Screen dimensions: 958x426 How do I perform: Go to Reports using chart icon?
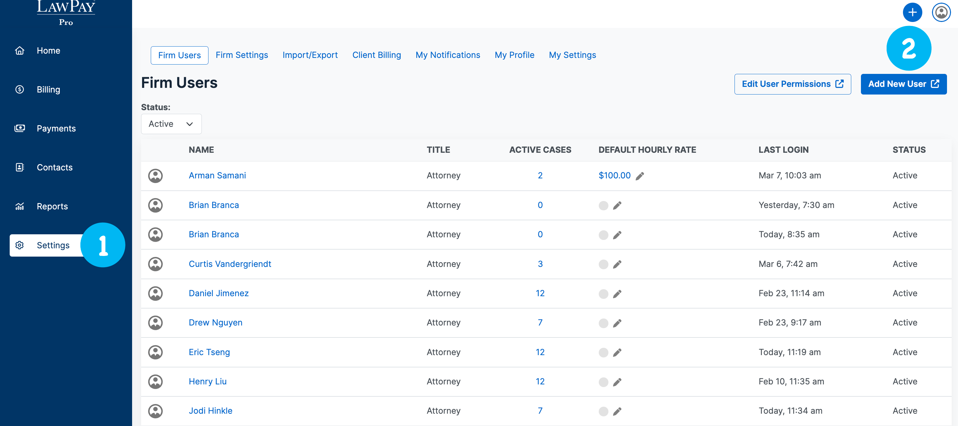(20, 206)
